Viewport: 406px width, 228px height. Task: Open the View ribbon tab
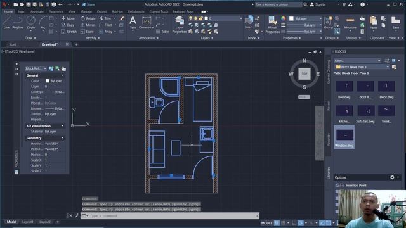(72, 11)
